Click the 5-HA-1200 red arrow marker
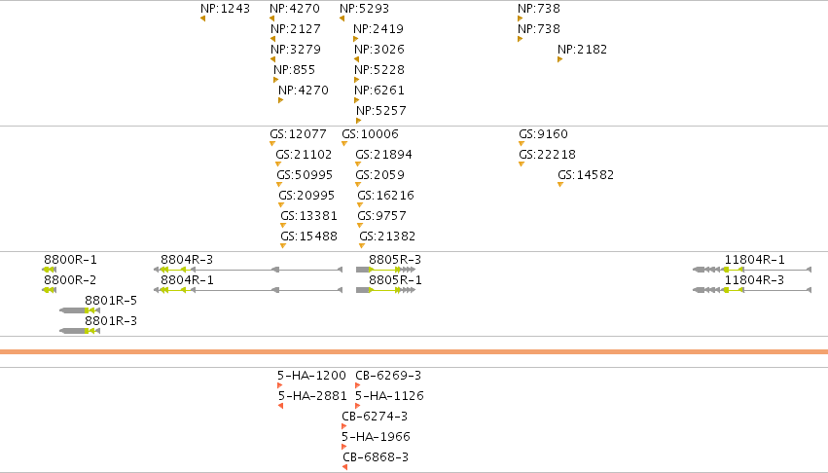The width and height of the screenshot is (828, 473). click(280, 385)
